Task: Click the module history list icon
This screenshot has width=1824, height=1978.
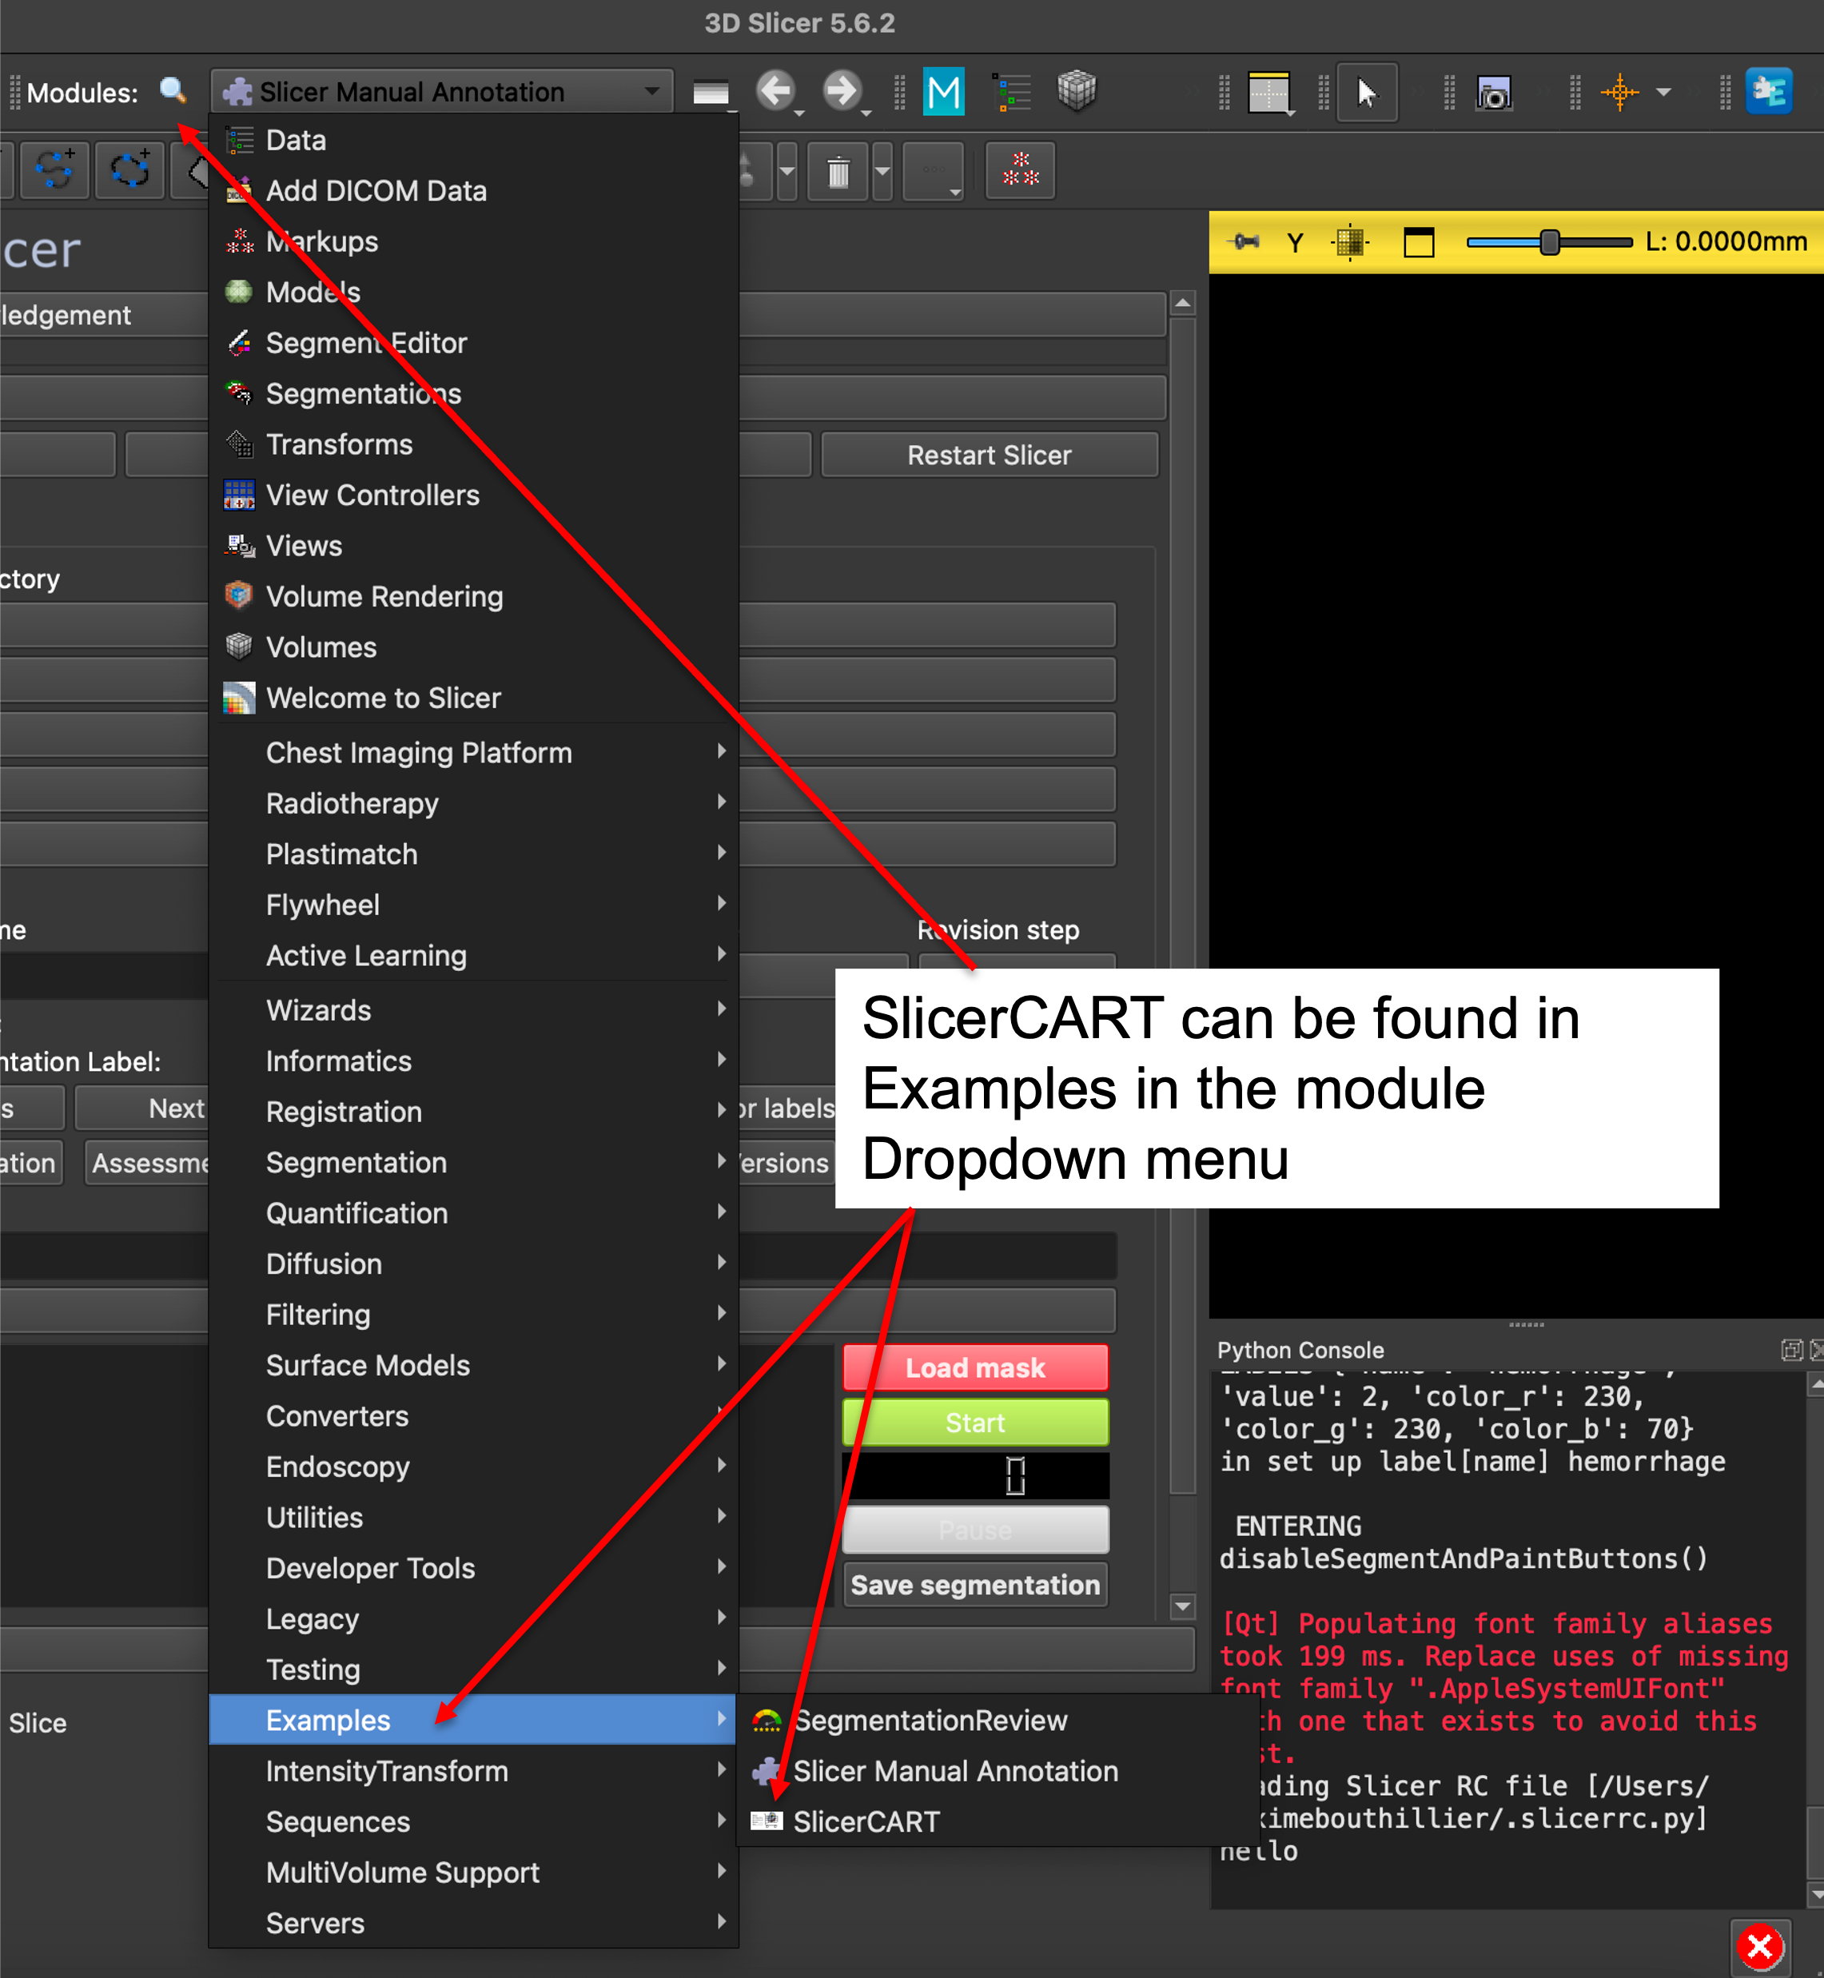Action: [x=711, y=93]
